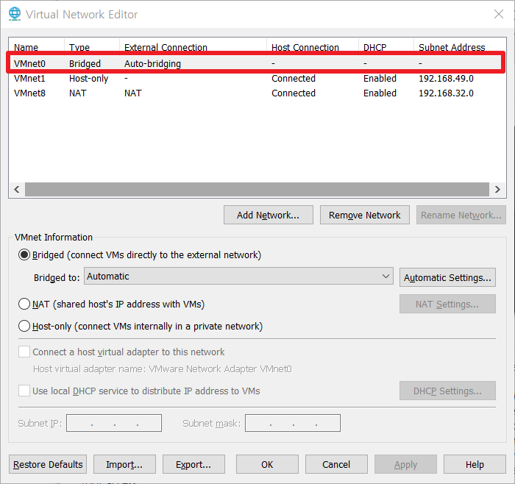Image resolution: width=515 pixels, height=484 pixels.
Task: Select the Bridged radio button
Action: click(x=24, y=255)
